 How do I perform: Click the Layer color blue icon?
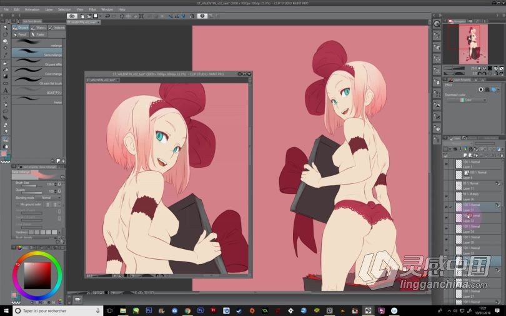tap(494, 89)
